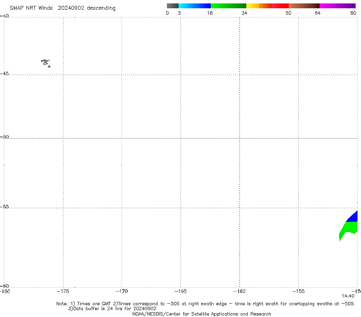
Task: Click the word 'descending' in the title
Action: pos(101,8)
